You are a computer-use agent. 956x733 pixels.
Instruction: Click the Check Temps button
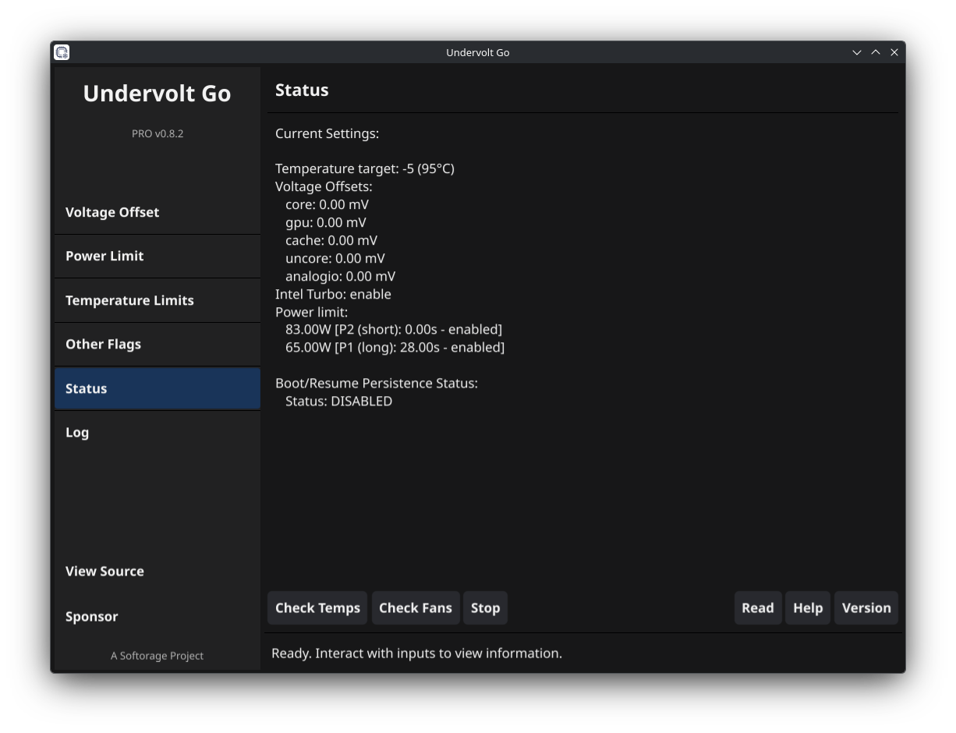(x=317, y=608)
